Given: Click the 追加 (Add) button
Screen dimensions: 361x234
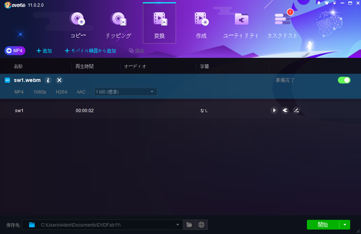Looking at the screenshot, I should click(x=44, y=51).
